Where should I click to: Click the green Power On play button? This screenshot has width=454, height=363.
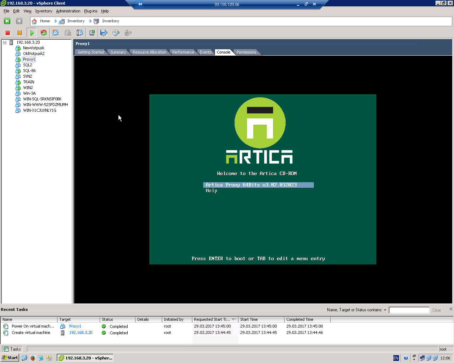[32, 33]
